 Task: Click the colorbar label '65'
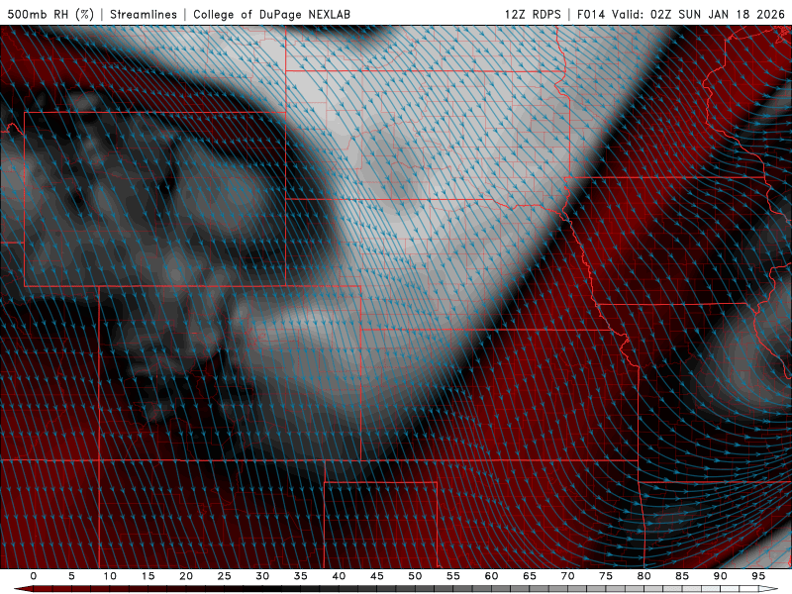click(x=530, y=576)
